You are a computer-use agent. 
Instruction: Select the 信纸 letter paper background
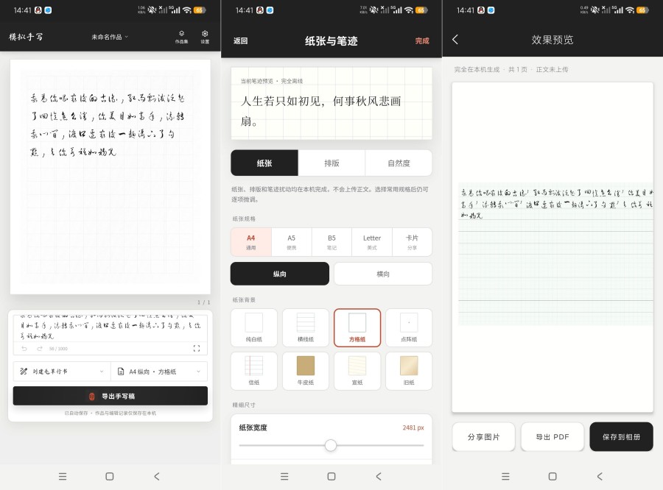click(x=253, y=371)
